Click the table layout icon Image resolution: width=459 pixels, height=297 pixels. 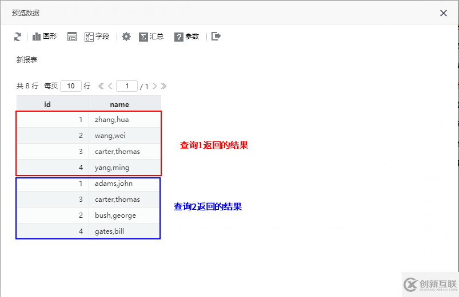coord(71,36)
